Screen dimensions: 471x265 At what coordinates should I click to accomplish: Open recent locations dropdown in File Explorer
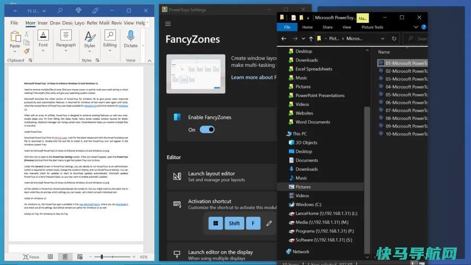coord(304,39)
